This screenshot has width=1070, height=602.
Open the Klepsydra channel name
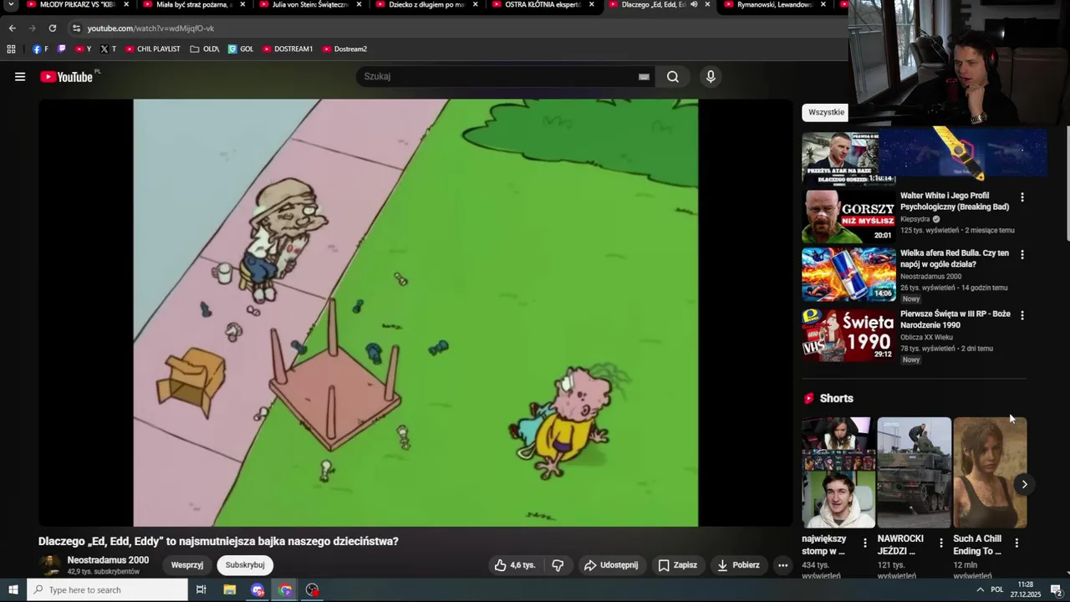[915, 219]
